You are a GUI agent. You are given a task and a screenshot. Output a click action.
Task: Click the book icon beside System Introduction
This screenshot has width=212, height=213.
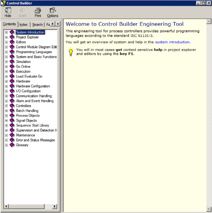pyautogui.click(x=12, y=32)
